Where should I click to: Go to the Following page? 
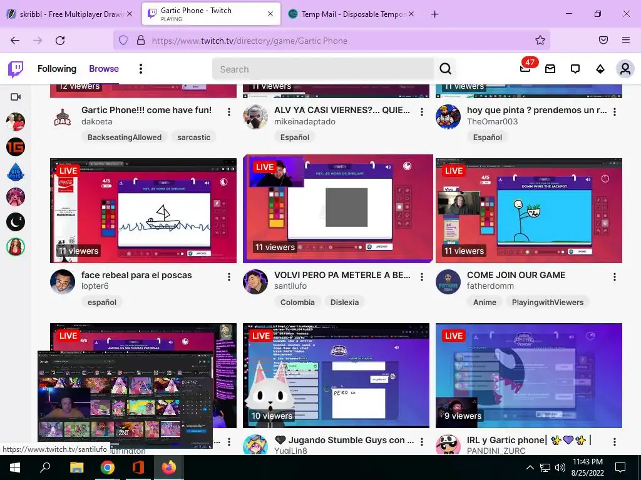click(57, 69)
